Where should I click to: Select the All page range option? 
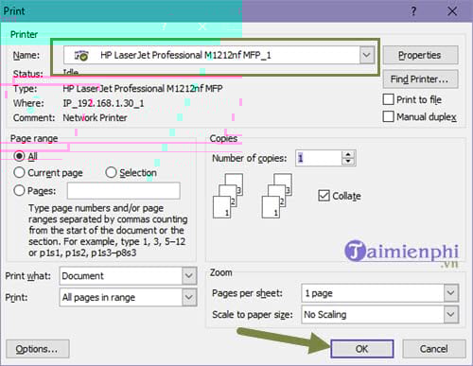pyautogui.click(x=19, y=156)
